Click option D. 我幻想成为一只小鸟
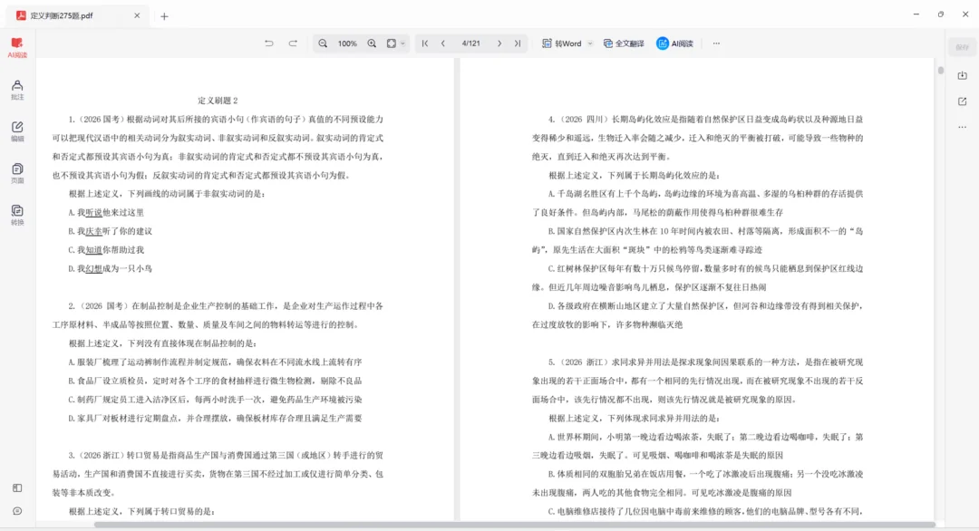979x531 pixels. (110, 269)
